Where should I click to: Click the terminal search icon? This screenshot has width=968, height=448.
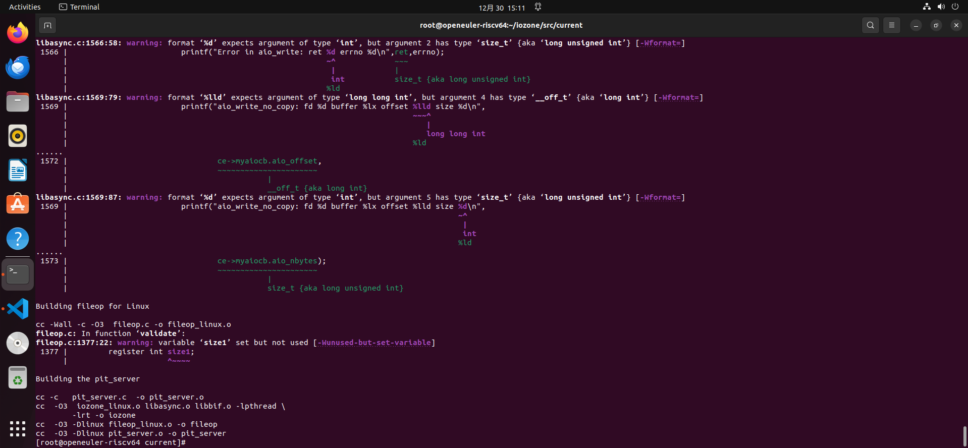coord(870,25)
